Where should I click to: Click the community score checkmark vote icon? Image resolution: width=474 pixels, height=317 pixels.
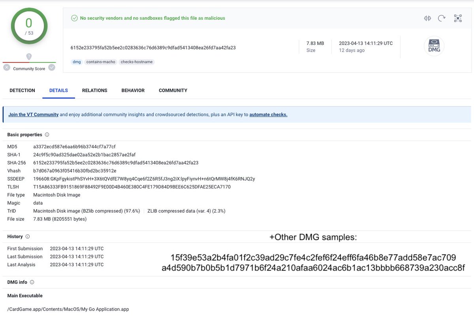52,68
